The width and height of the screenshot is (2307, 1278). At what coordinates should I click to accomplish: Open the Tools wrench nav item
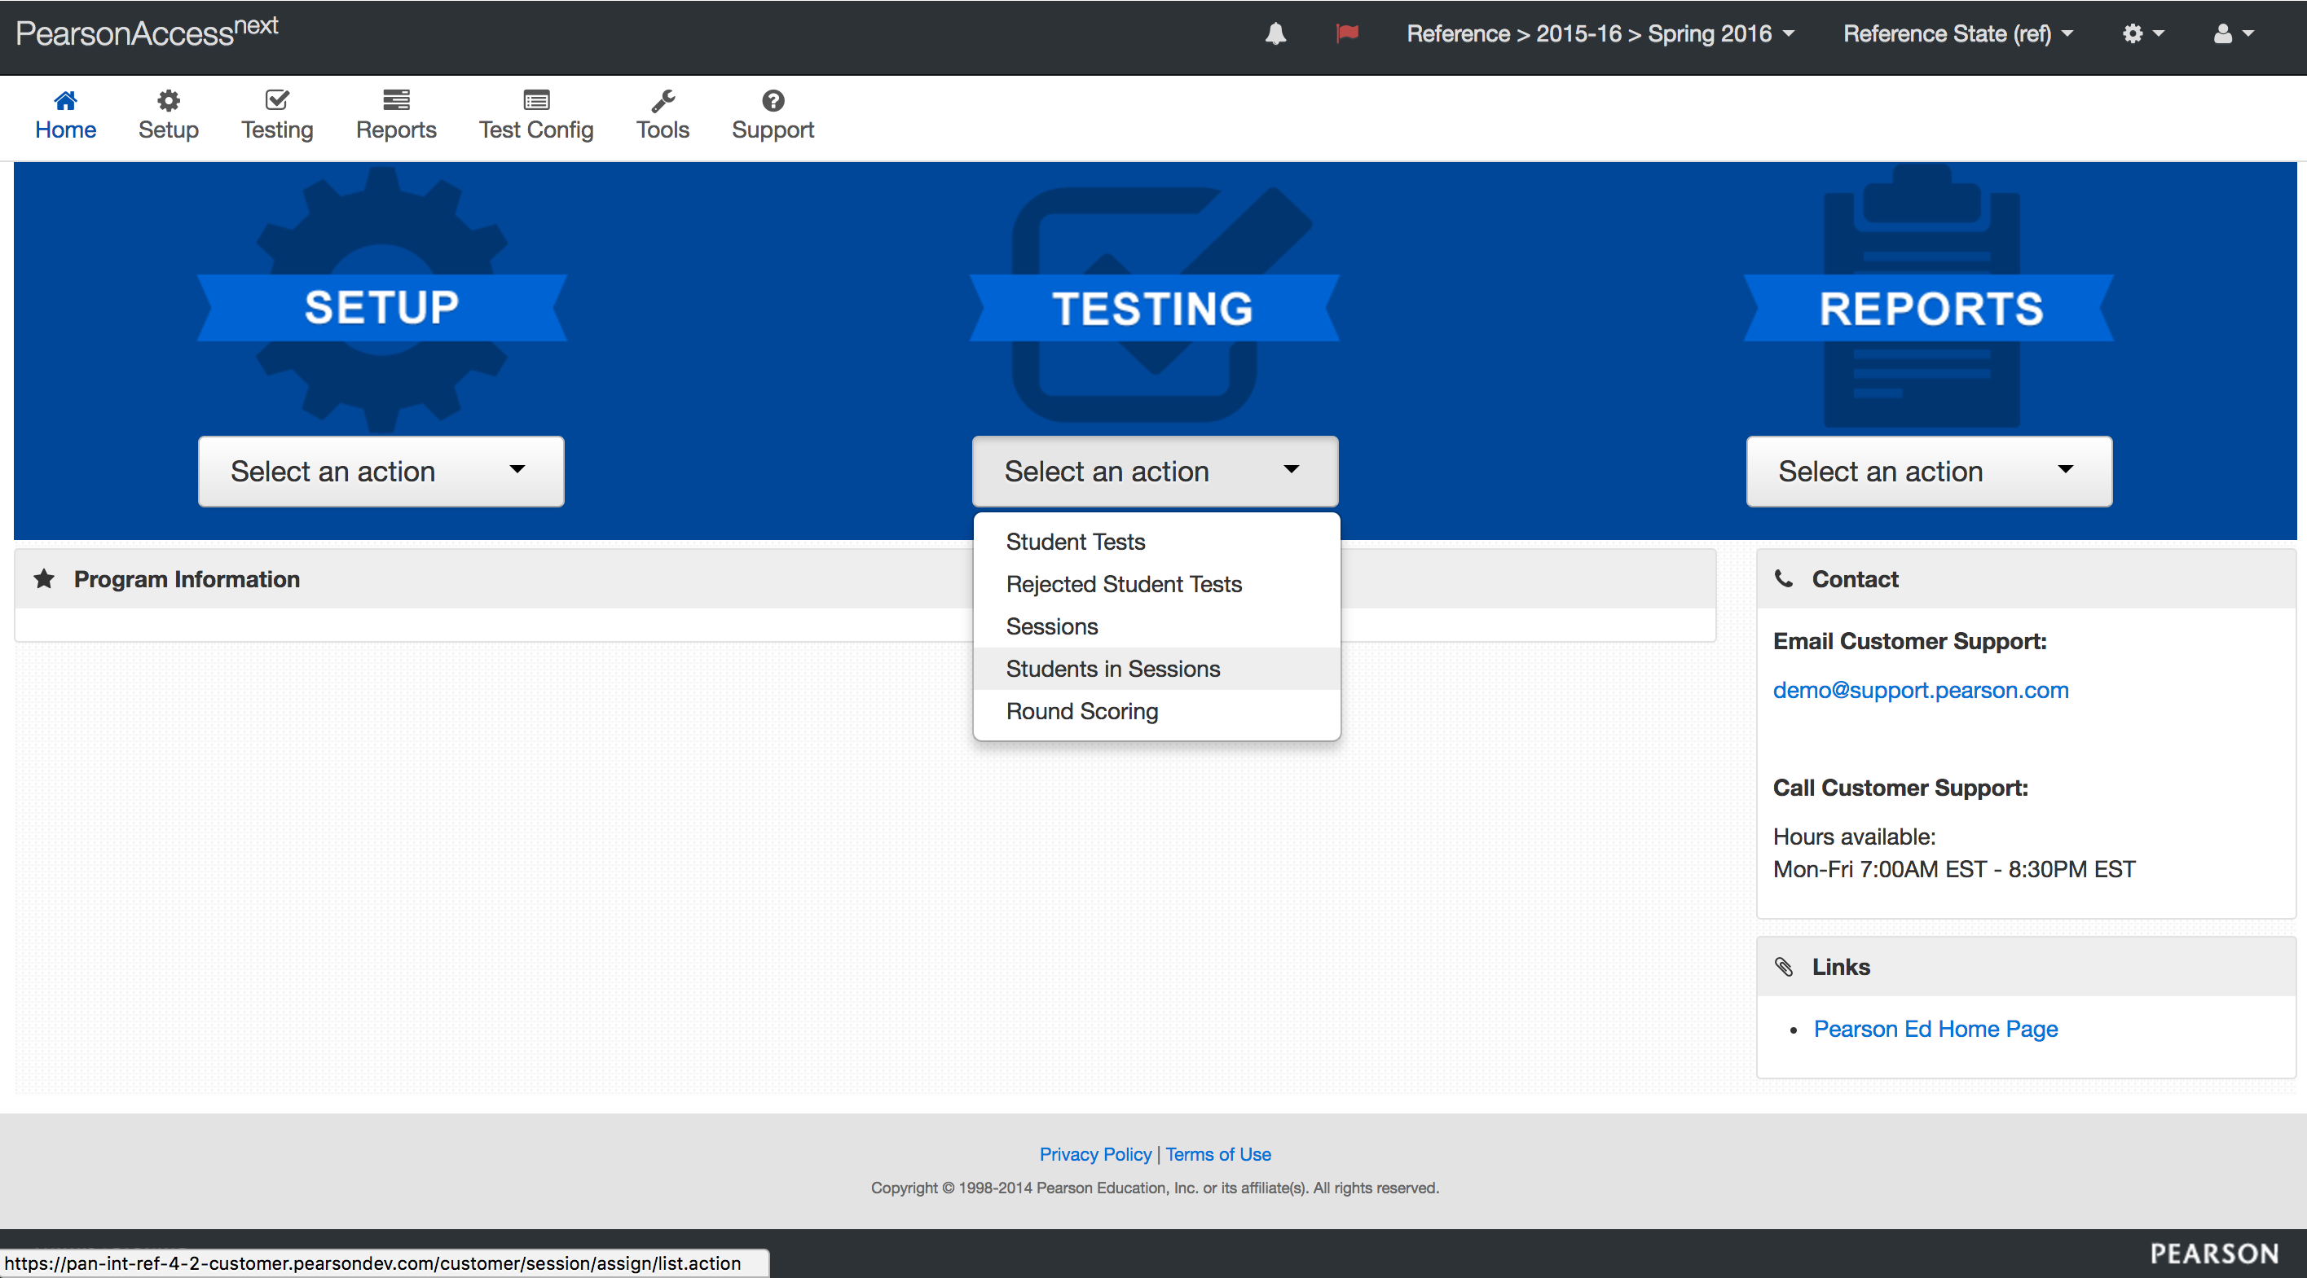click(663, 116)
